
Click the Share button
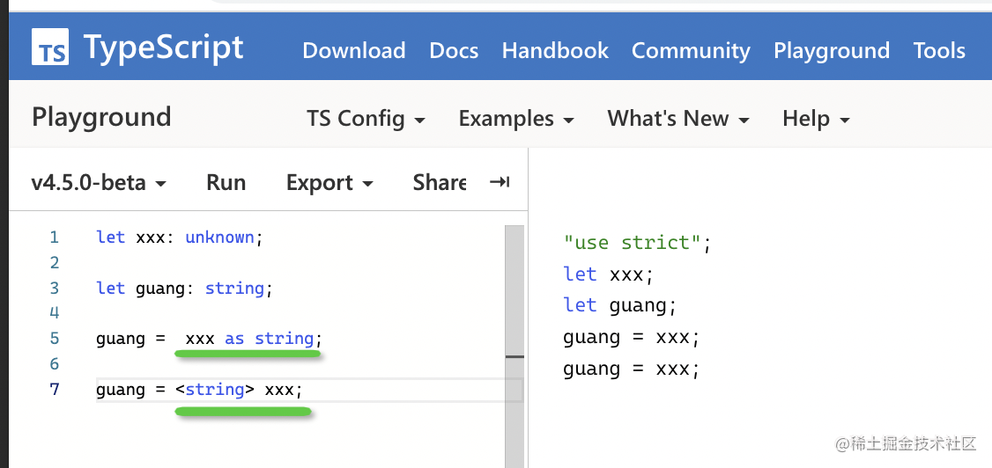coord(440,182)
